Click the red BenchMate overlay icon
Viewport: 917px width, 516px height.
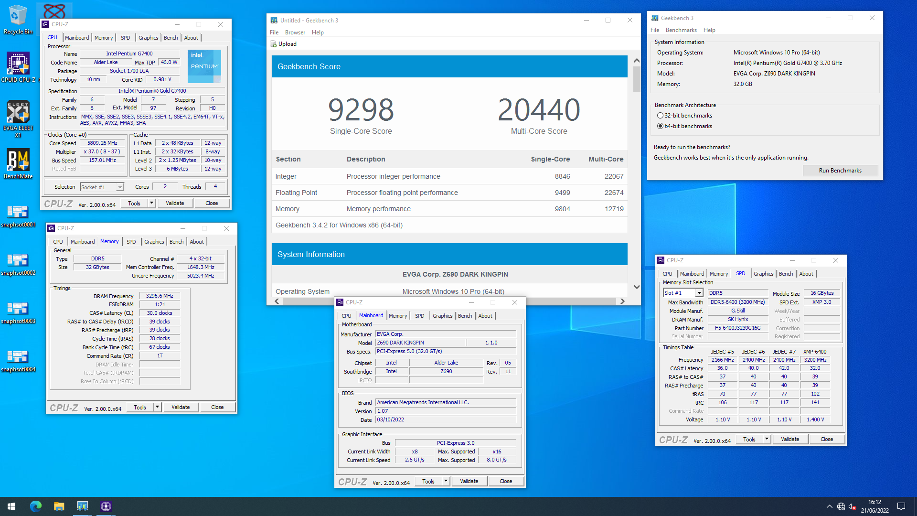[54, 11]
